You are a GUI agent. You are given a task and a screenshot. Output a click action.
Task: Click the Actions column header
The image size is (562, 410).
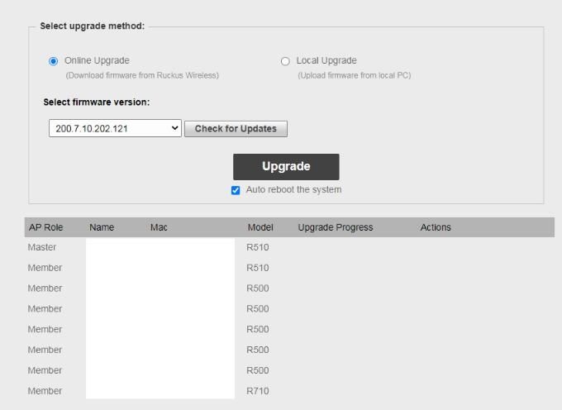click(436, 227)
